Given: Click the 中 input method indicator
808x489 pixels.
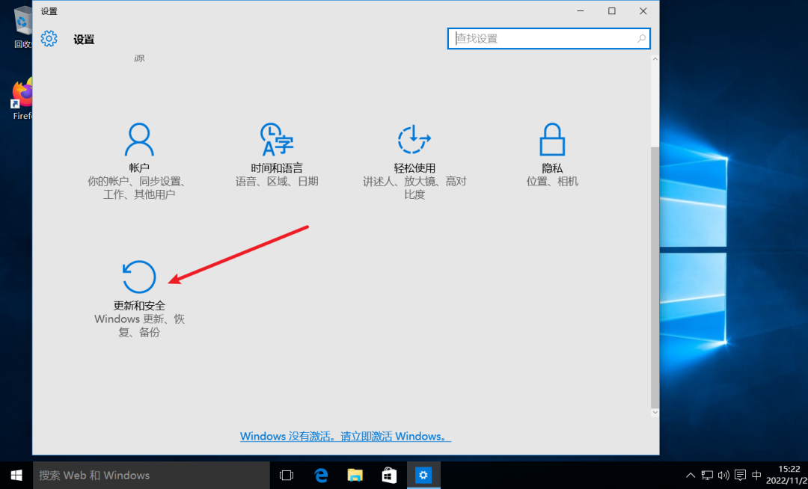Looking at the screenshot, I should tap(756, 475).
